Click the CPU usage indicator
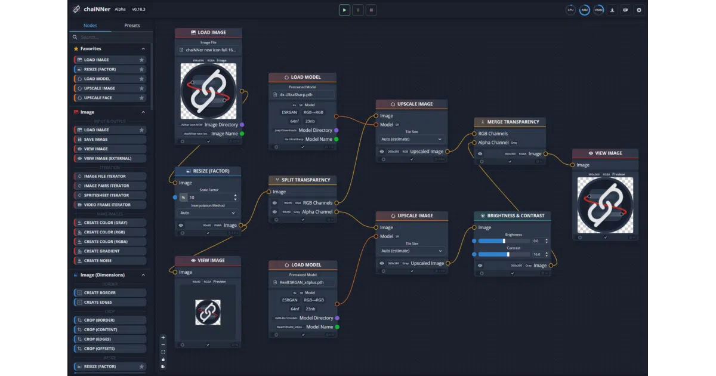The height and width of the screenshot is (376, 716). [x=571, y=10]
